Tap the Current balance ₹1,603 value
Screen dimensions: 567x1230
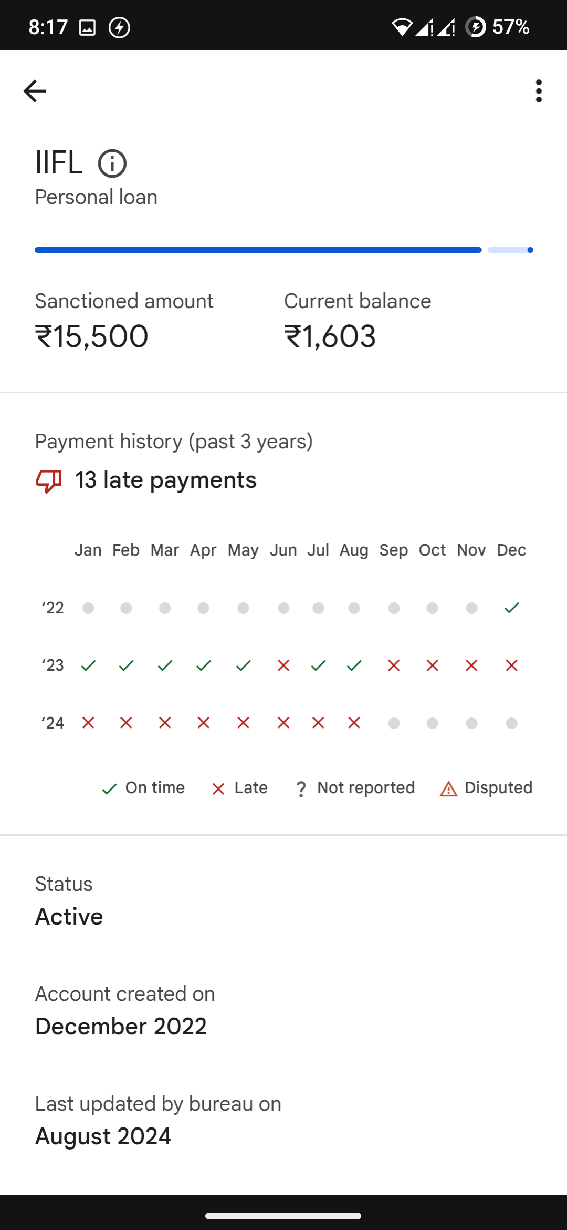coord(330,336)
